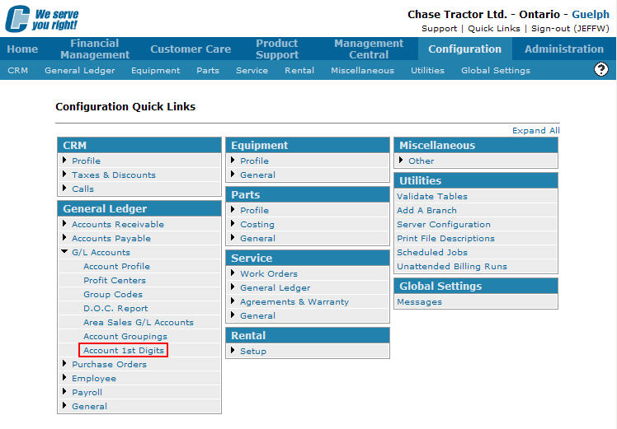Open Account Profile link
This screenshot has height=429, width=617.
[x=116, y=266]
